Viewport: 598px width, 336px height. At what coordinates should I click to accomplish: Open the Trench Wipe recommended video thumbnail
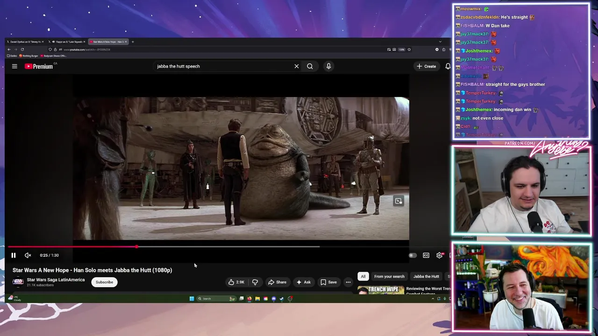pyautogui.click(x=381, y=290)
